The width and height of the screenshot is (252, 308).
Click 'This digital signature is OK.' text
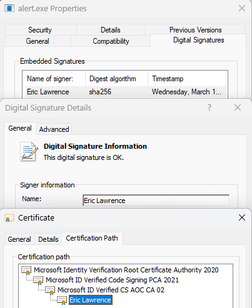(x=84, y=157)
